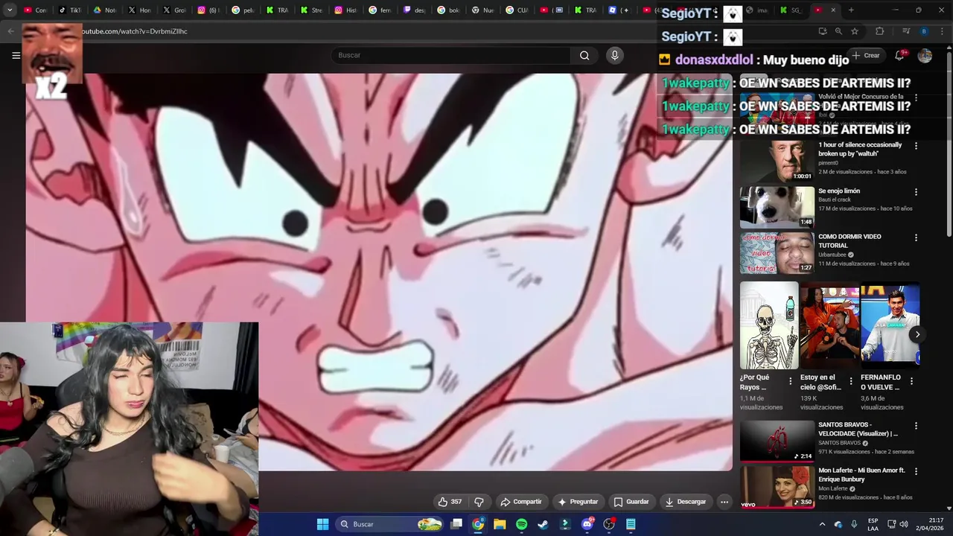The width and height of the screenshot is (953, 536).
Task: Click the YouTube Buscar search field
Action: pos(451,55)
